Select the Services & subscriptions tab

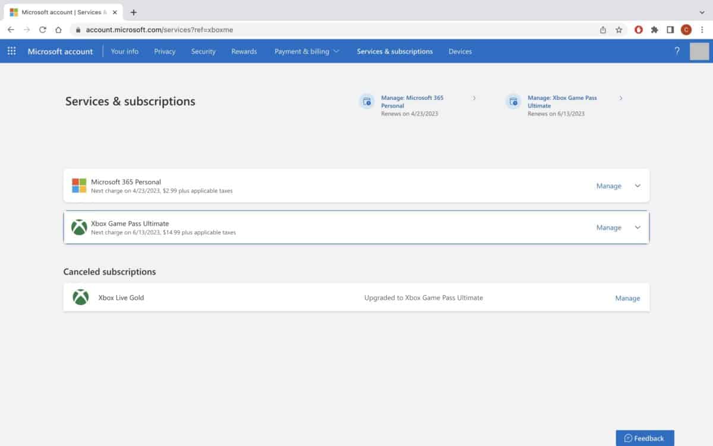coord(395,51)
